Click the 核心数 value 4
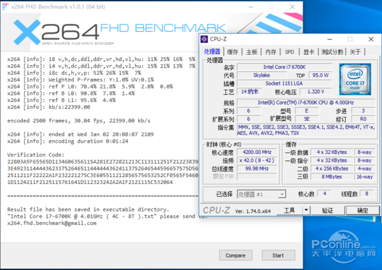 coord(325,194)
